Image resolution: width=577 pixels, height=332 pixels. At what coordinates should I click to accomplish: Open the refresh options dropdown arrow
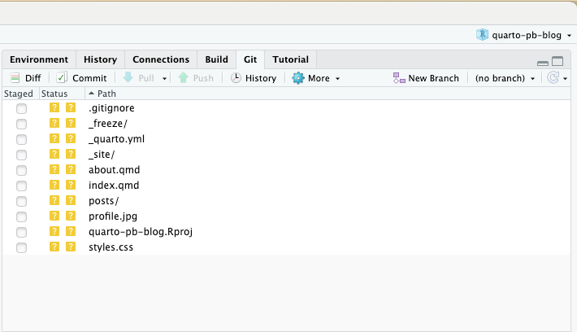point(566,78)
